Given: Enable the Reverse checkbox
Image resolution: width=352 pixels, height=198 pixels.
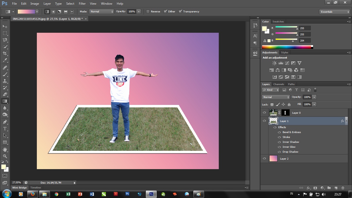Looking at the screenshot, I should pyautogui.click(x=148, y=12).
